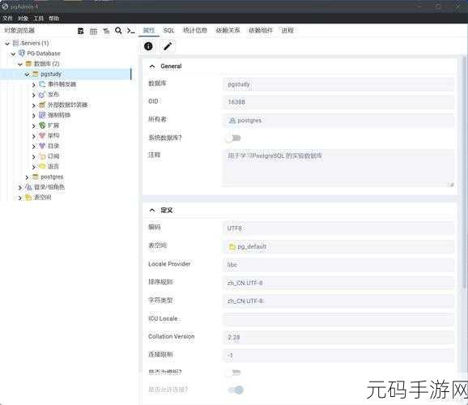
Task: Switch to the 依赖组件 tab
Action: pos(261,30)
